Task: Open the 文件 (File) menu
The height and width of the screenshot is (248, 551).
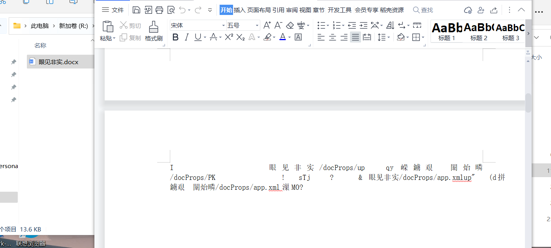Action: (x=113, y=10)
